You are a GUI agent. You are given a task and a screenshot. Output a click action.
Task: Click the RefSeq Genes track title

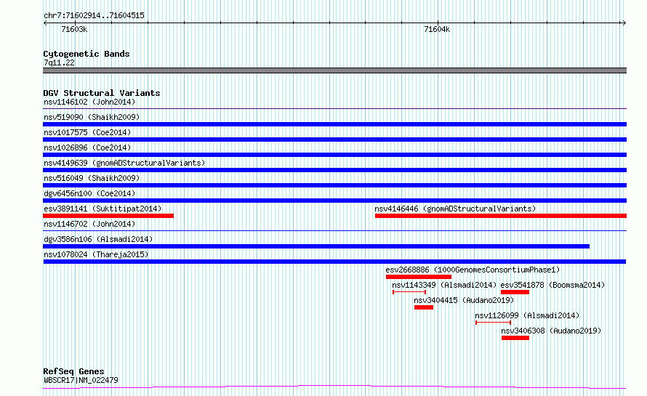point(73,371)
